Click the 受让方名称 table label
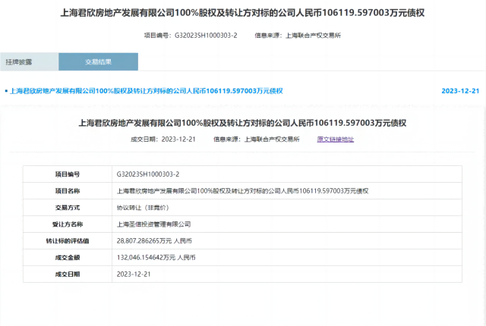Screen dimensions: 486x326 click(68, 224)
